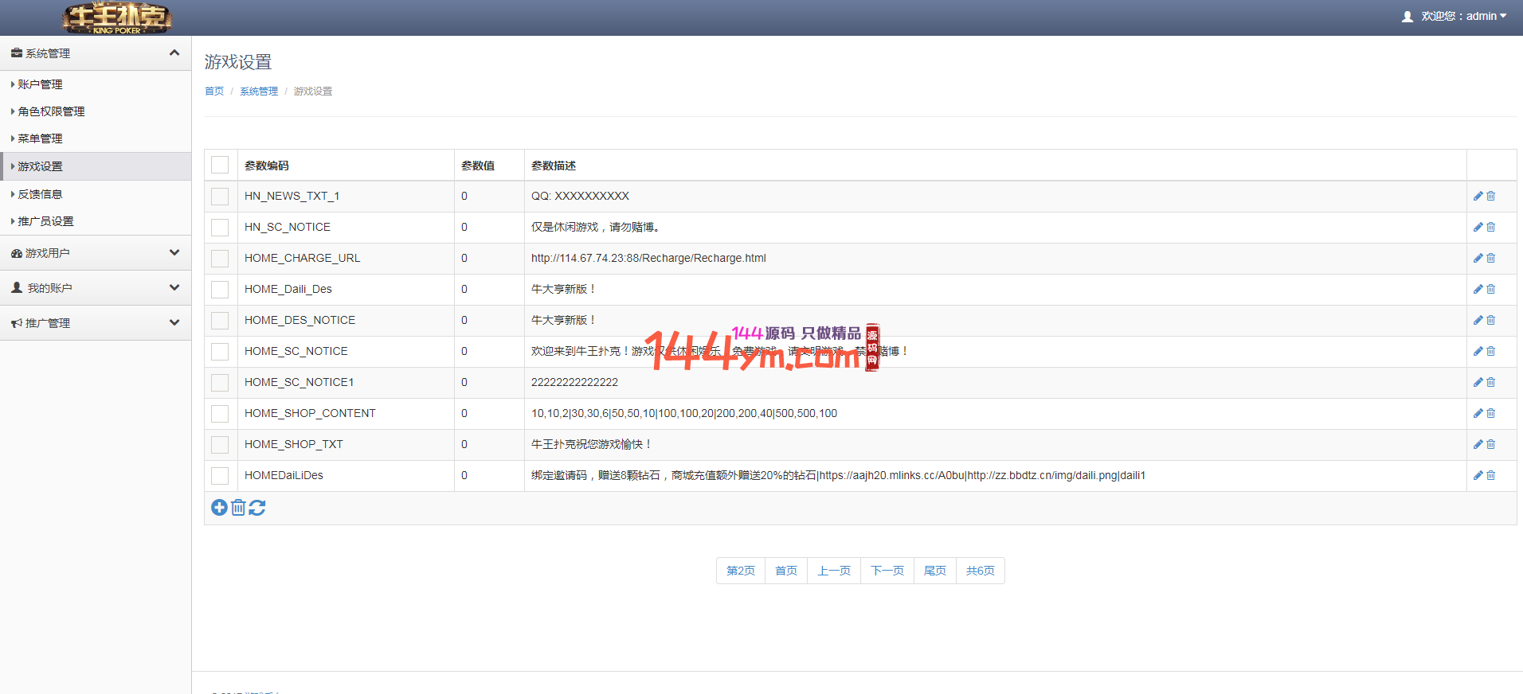Viewport: 1523px width, 694px height.
Task: Expand the 游戏用户 sidebar section
Action: coord(96,253)
